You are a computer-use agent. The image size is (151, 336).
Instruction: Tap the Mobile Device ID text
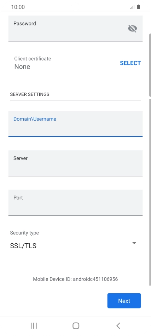75,279
